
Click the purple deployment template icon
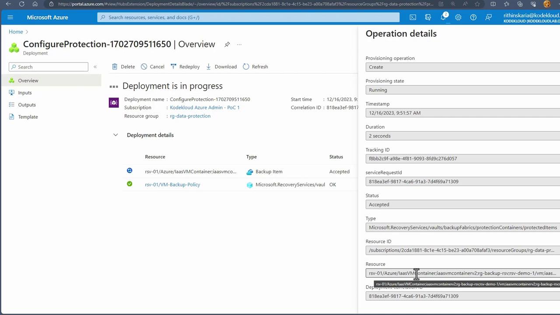[114, 102]
